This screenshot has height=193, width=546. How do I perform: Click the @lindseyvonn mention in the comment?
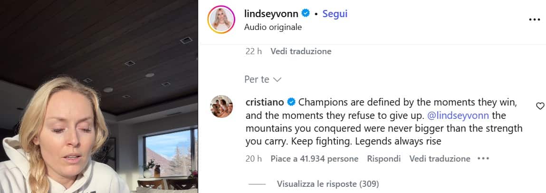click(458, 115)
